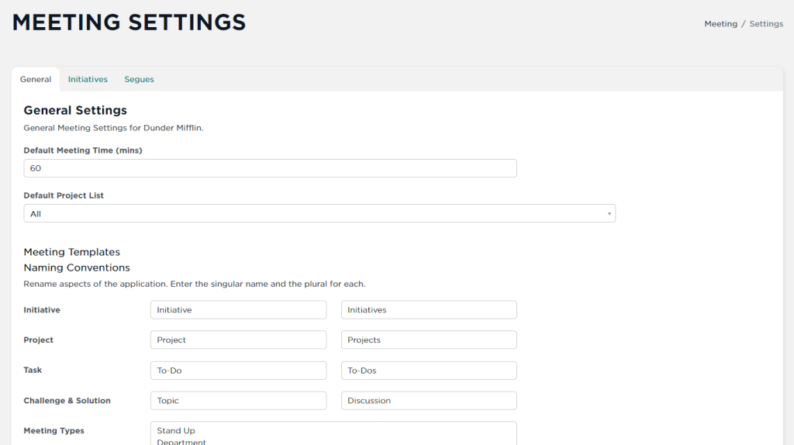Edit the To-Do singular task field
The height and width of the screenshot is (445, 794).
[x=238, y=371]
